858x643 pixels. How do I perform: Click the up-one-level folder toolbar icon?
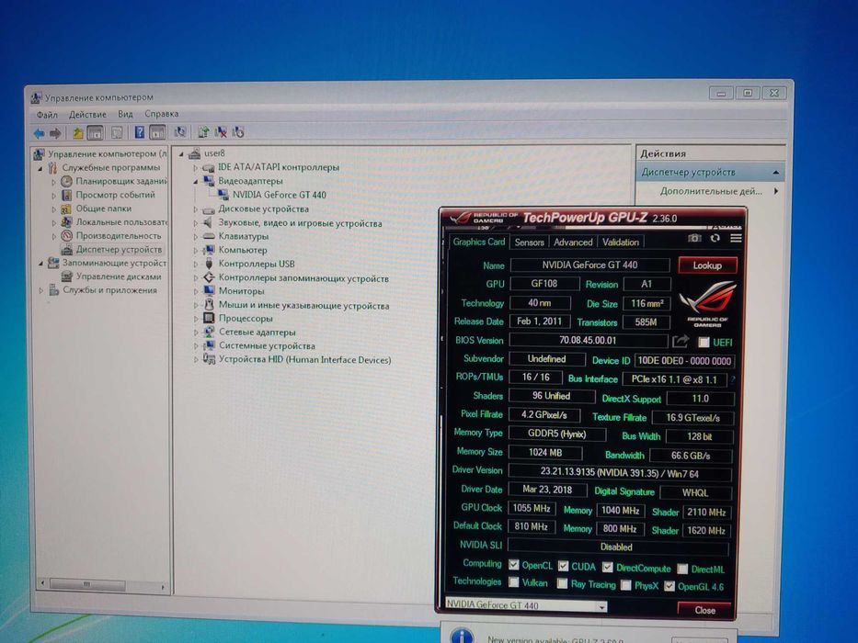(x=78, y=133)
